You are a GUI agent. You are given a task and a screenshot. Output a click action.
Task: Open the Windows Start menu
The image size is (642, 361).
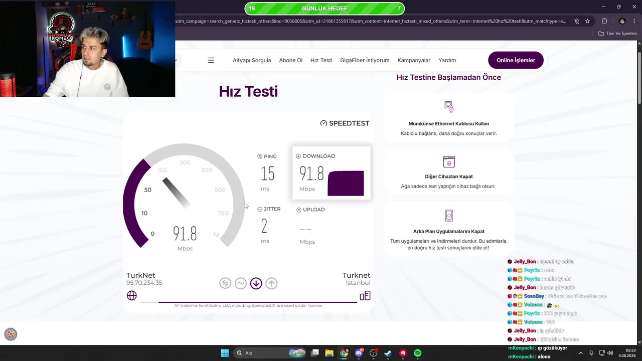point(225,353)
